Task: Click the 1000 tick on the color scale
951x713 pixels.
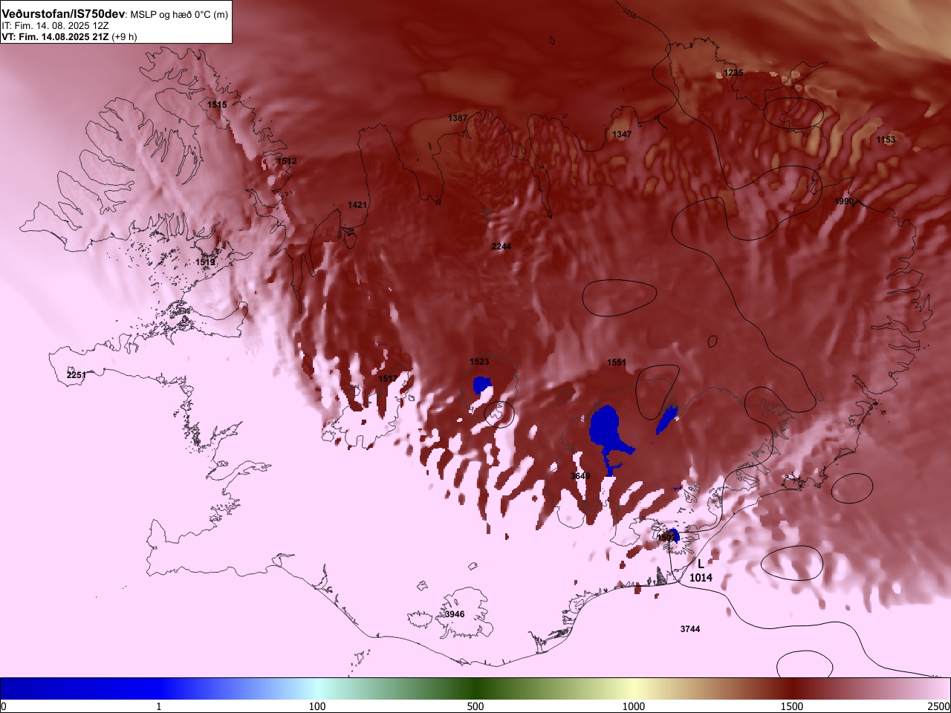Action: coord(634,706)
